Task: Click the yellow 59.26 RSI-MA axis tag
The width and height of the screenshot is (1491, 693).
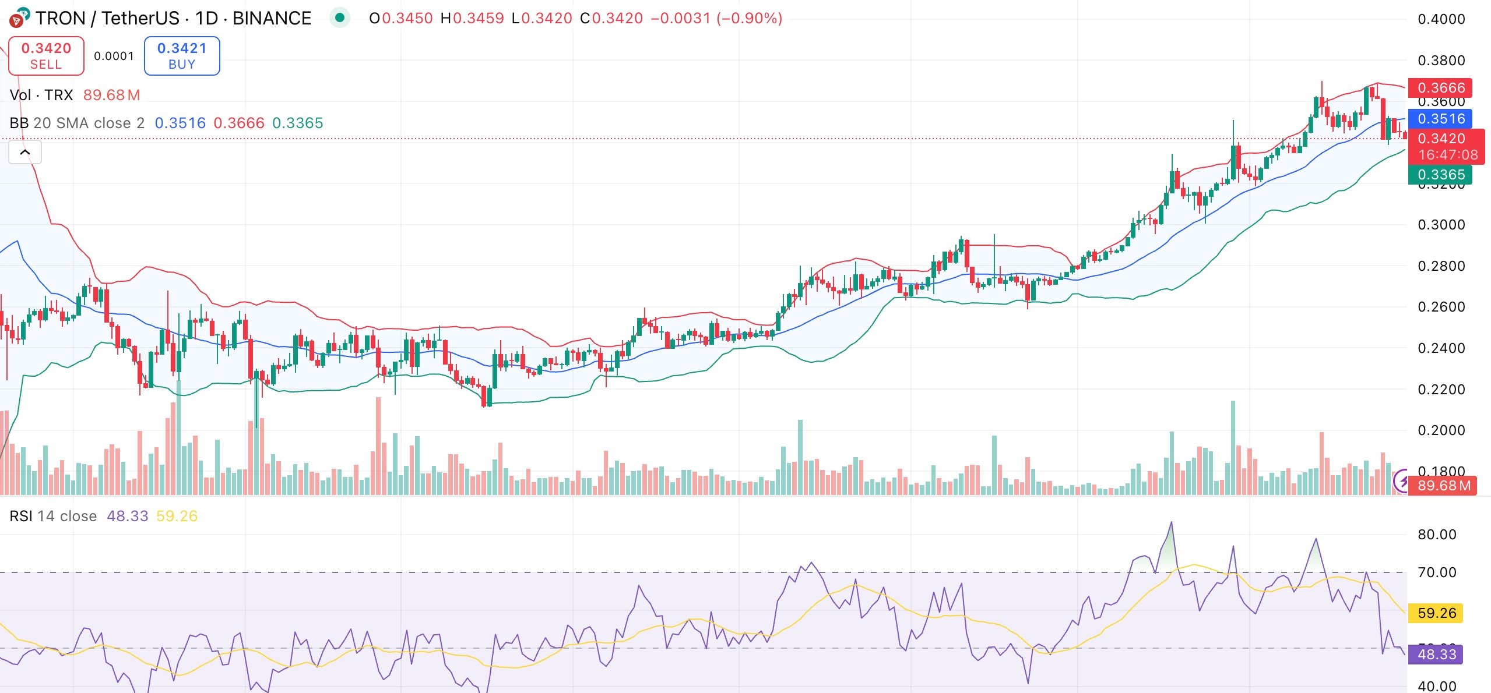Action: pyautogui.click(x=1436, y=613)
